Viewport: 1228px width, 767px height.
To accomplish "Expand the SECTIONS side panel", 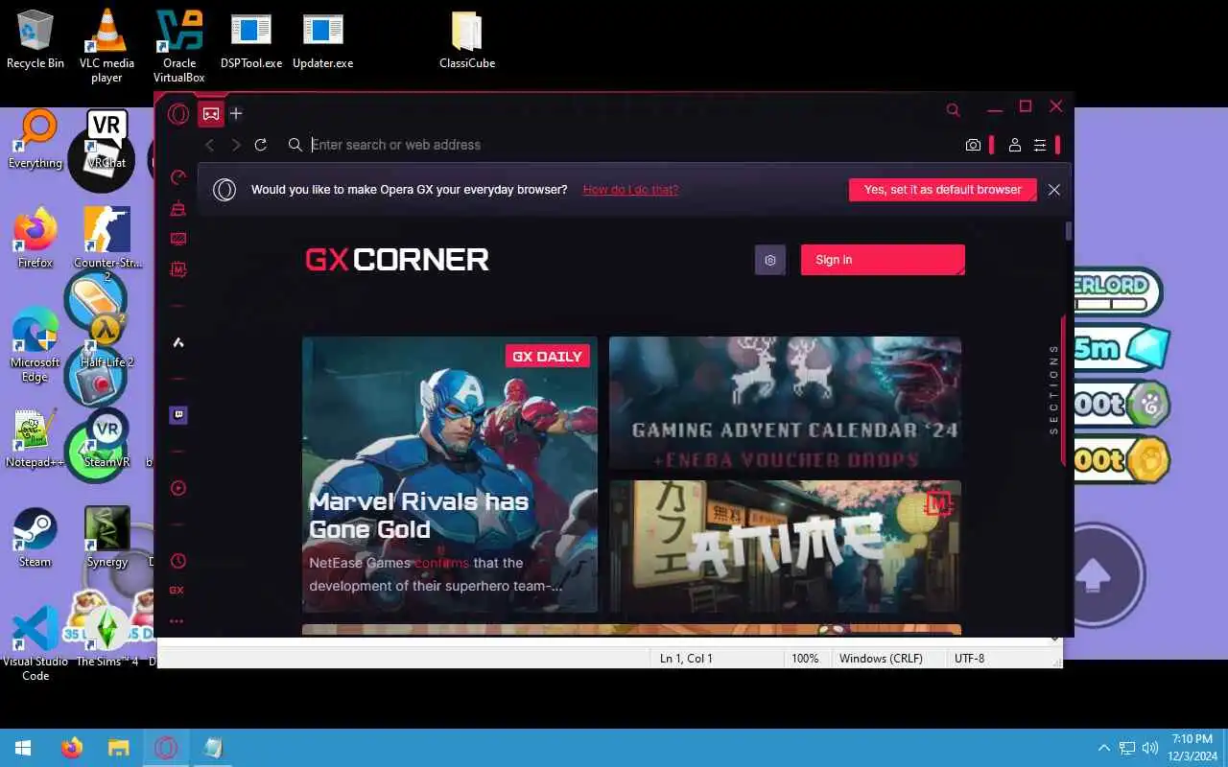I will [1054, 390].
